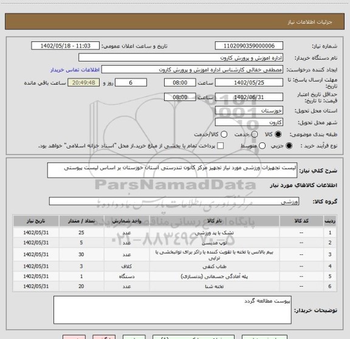The width and height of the screenshot is (350, 339).
Task: Select the item تخته شنا
Action: pos(214,287)
